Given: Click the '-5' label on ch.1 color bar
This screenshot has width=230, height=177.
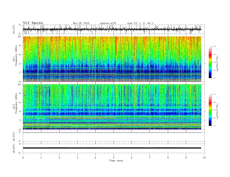Looking at the screenshot, I should click(214, 62).
